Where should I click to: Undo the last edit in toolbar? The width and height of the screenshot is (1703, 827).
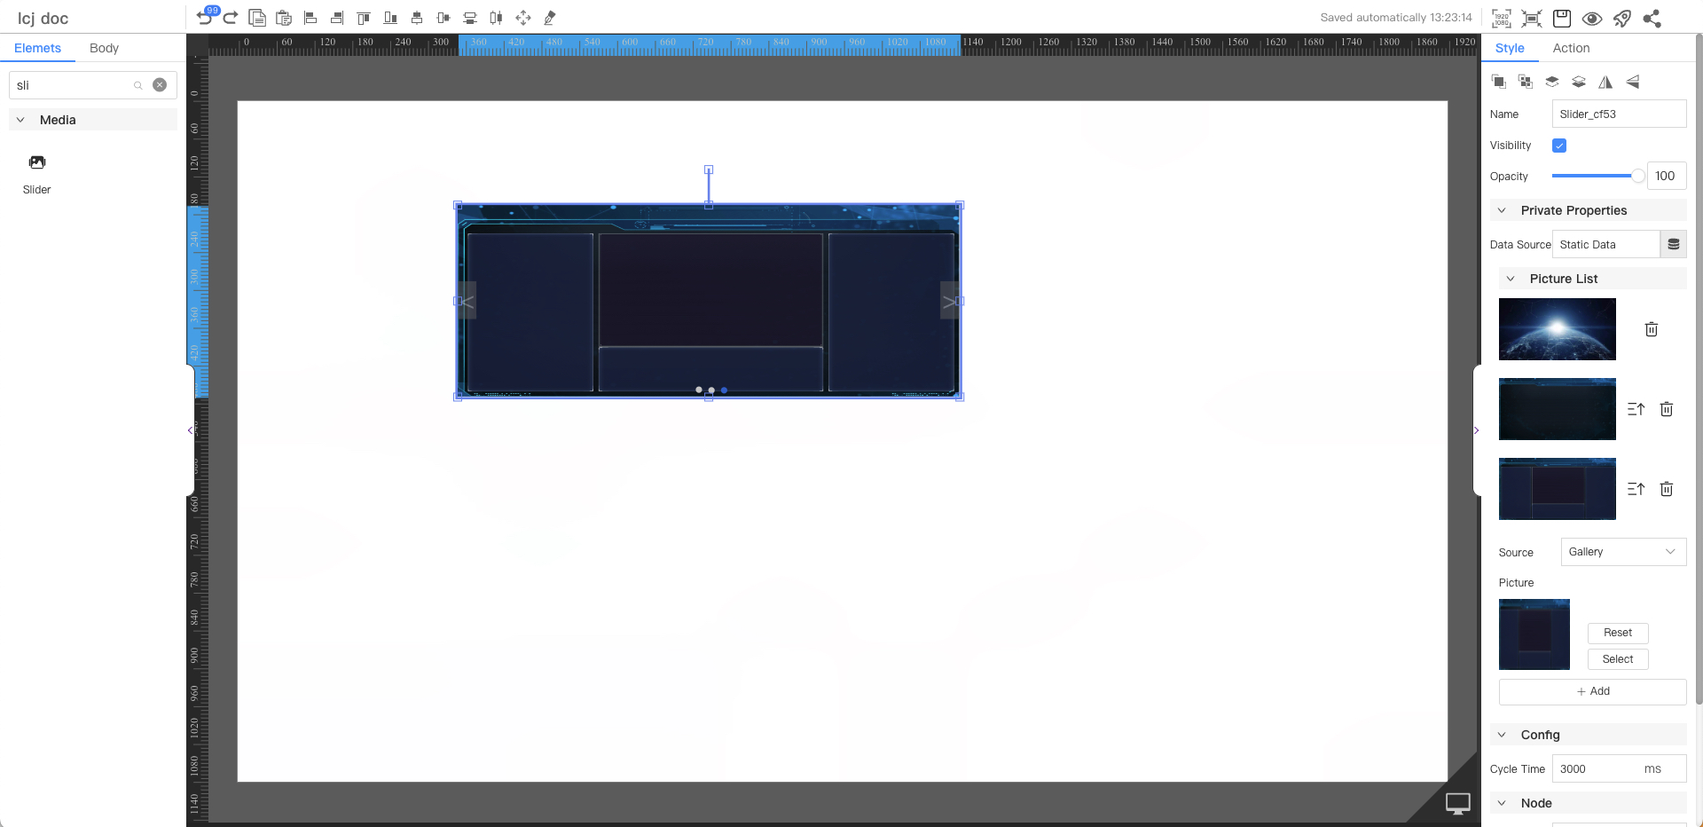[205, 18]
